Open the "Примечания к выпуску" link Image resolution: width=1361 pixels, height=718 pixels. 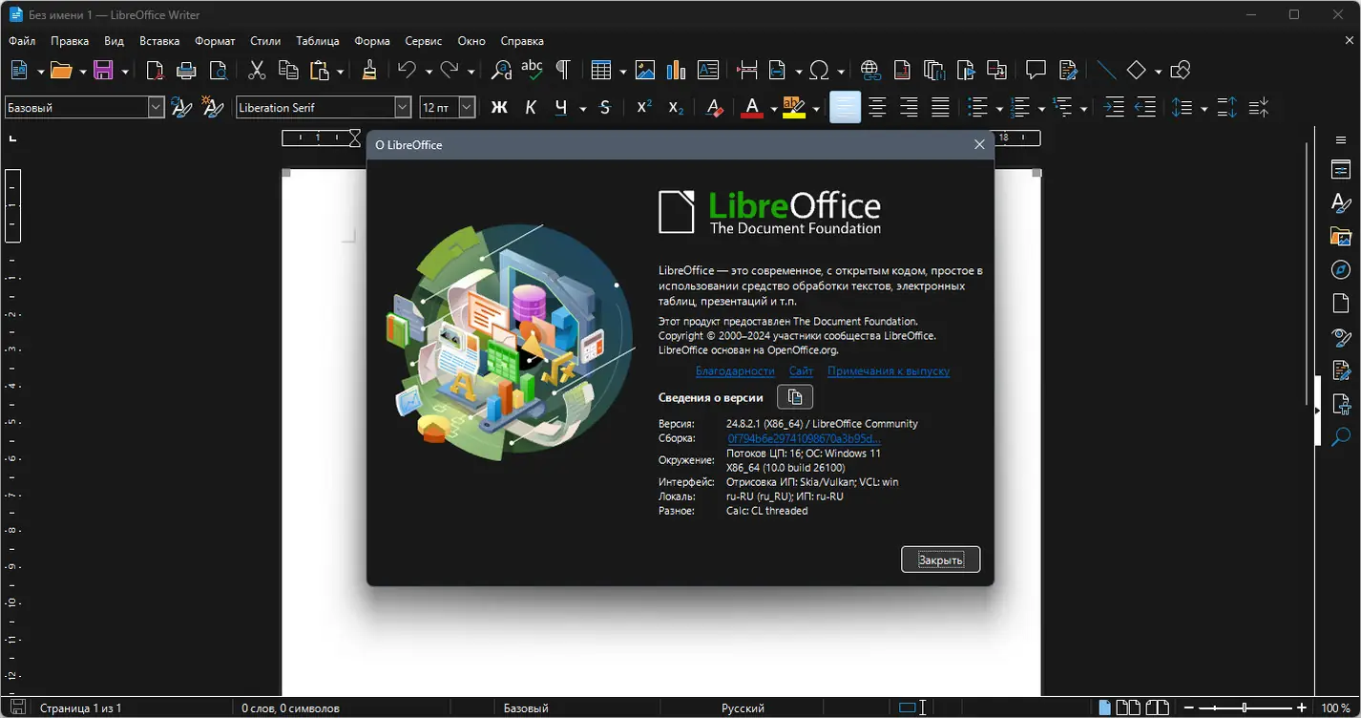(889, 371)
